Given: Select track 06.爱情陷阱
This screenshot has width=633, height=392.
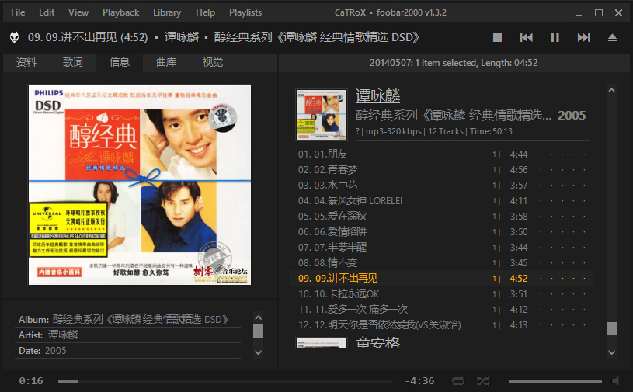Looking at the screenshot, I should pyautogui.click(x=442, y=232).
